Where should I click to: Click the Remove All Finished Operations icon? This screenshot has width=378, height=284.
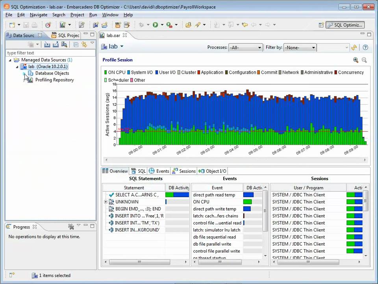point(71,226)
